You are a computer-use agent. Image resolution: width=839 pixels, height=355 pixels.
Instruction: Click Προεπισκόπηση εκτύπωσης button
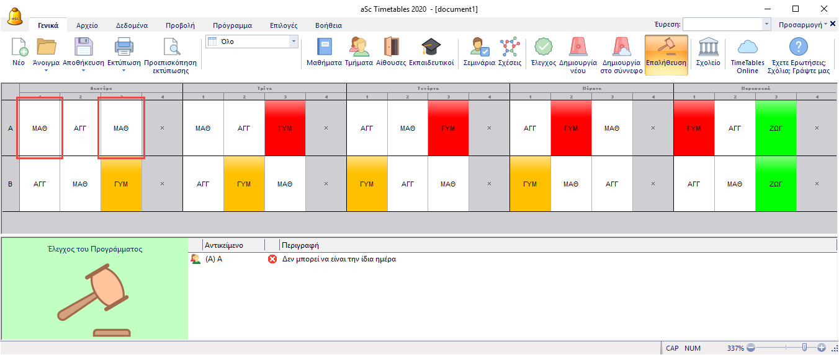coord(170,54)
